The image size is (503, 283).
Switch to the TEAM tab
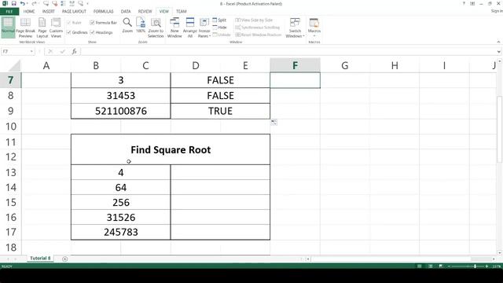182,11
